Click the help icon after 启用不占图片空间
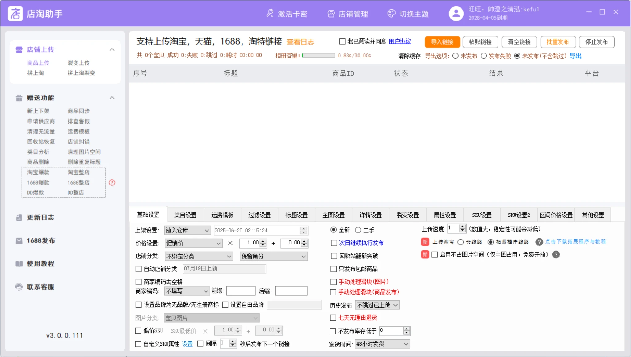Screen dimensions: 631x357 pos(556,255)
